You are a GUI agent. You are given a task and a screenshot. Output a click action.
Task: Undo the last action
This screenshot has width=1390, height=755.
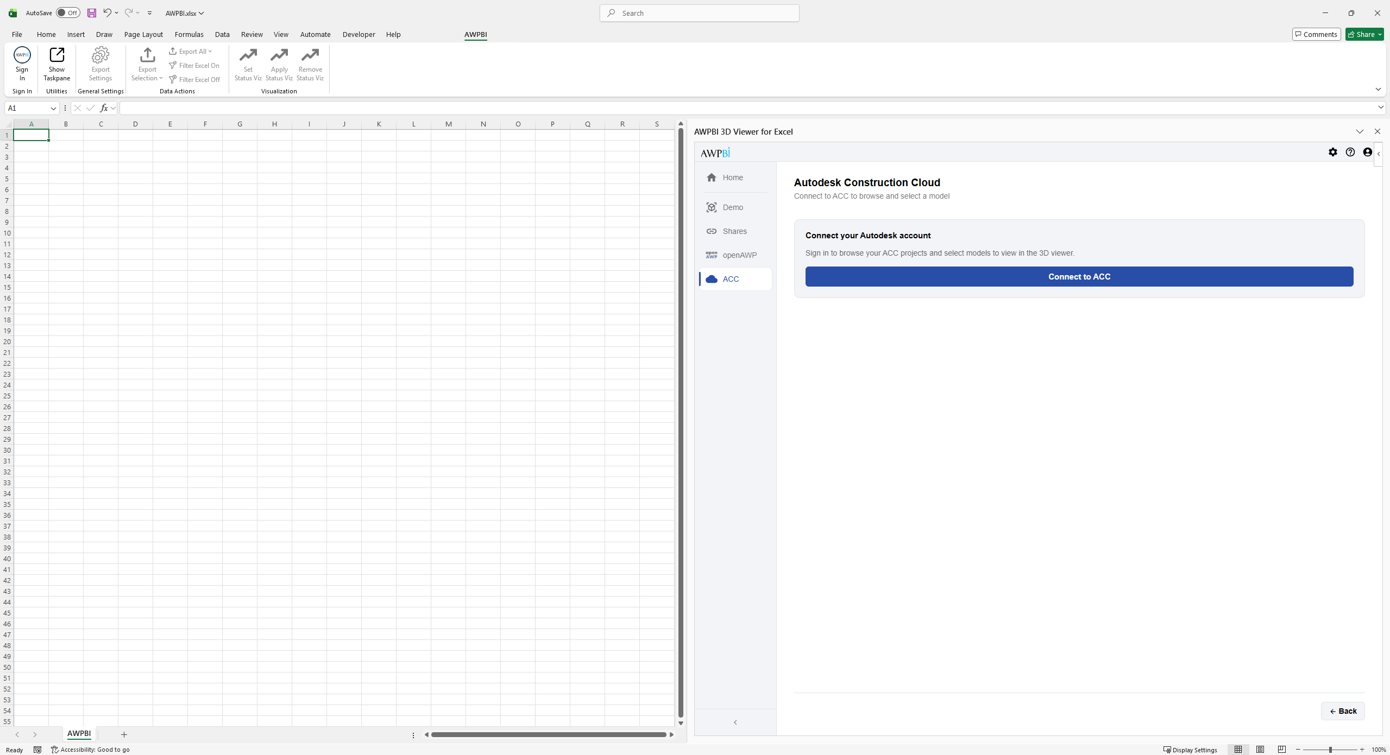click(107, 12)
